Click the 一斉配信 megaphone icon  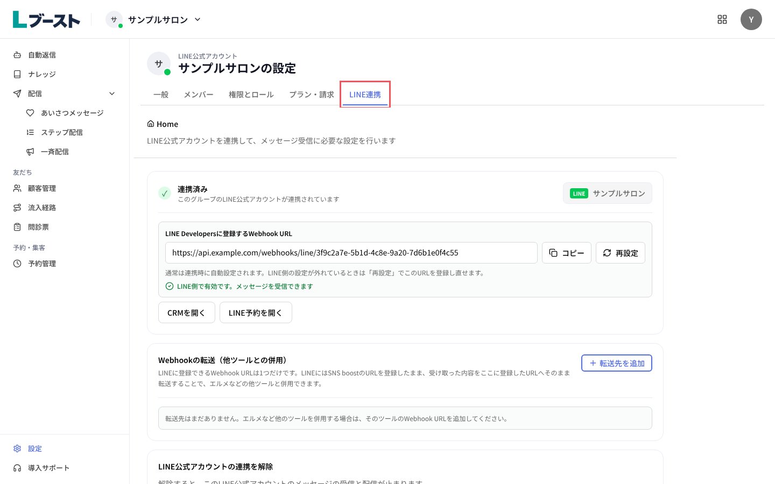coord(30,152)
